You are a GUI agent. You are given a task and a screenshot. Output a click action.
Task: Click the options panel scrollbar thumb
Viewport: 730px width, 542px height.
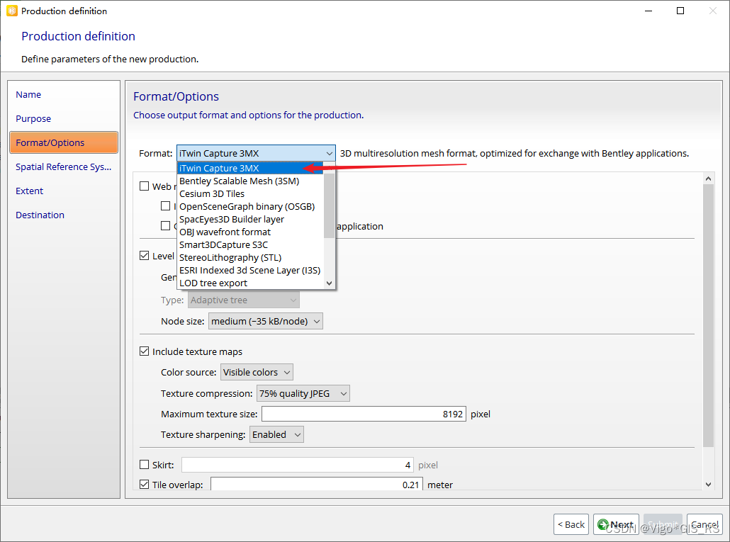pos(708,316)
